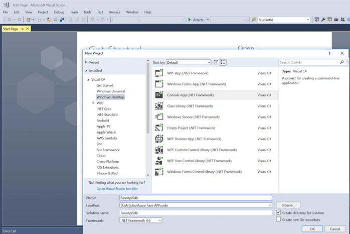Open Visual Studio Installer link
This screenshot has width=350, height=234.
pos(117,189)
